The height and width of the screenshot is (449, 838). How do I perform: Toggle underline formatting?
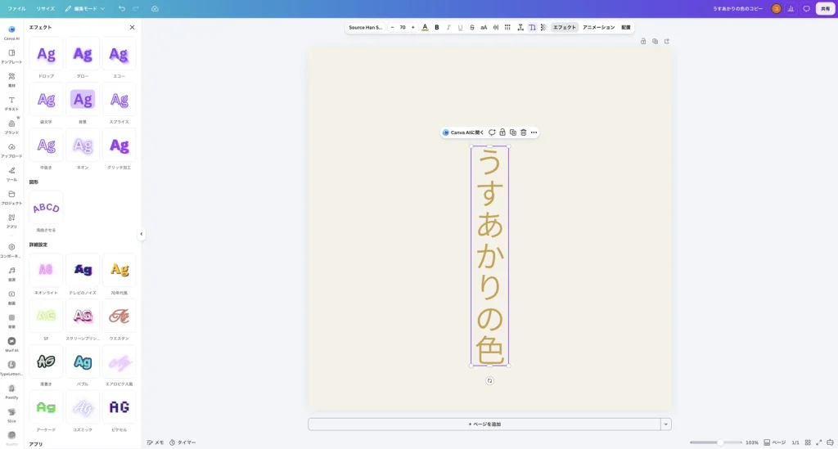[x=460, y=27]
